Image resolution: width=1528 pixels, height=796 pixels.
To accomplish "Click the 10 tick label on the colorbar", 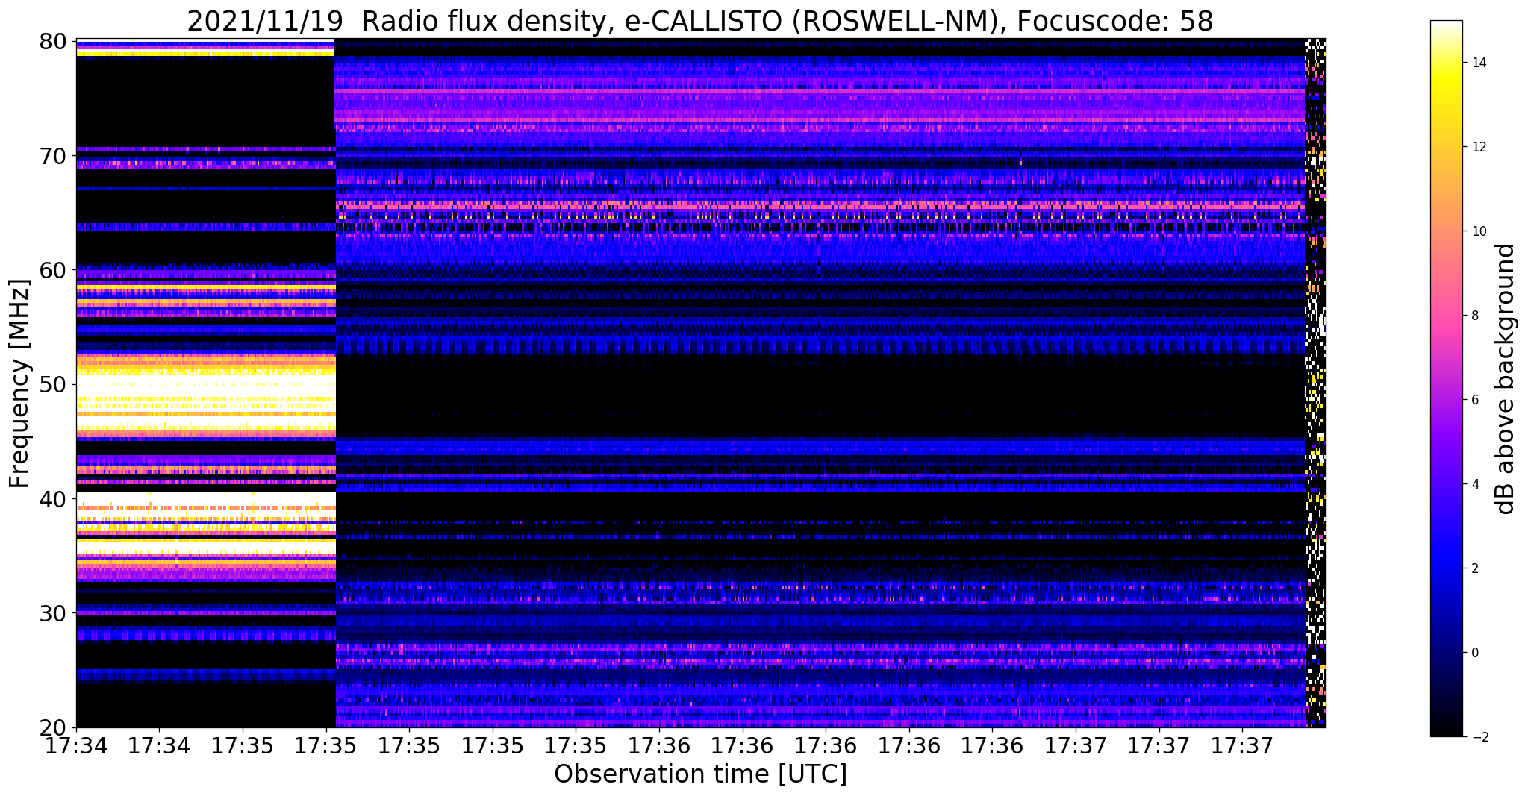I will click(x=1478, y=231).
